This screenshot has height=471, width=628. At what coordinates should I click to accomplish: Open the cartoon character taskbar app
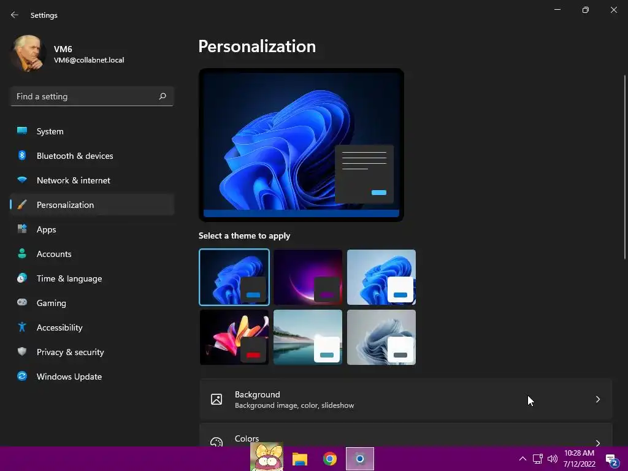coord(267,457)
